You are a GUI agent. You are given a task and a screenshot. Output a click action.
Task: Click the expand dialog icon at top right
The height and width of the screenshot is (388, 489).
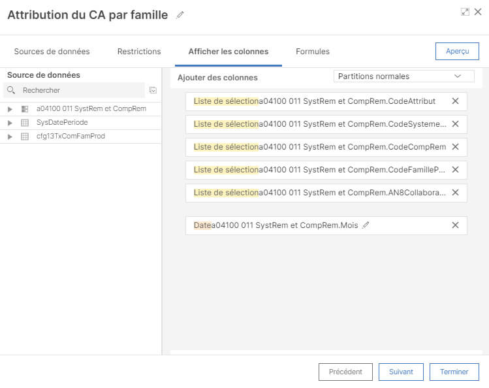point(465,12)
